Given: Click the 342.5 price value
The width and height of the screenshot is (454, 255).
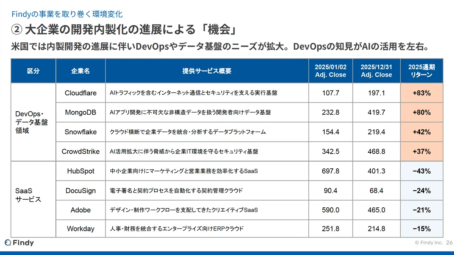Looking at the screenshot, I should 331,152.
